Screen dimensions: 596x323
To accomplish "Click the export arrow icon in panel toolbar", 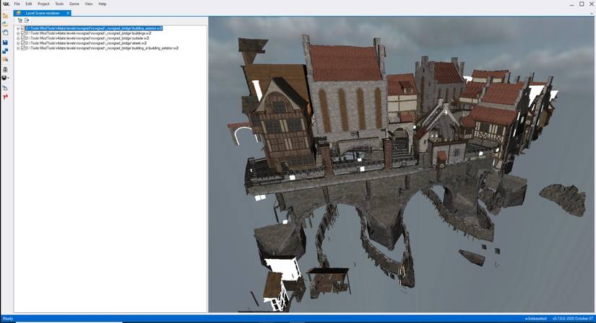I will tap(27, 20).
